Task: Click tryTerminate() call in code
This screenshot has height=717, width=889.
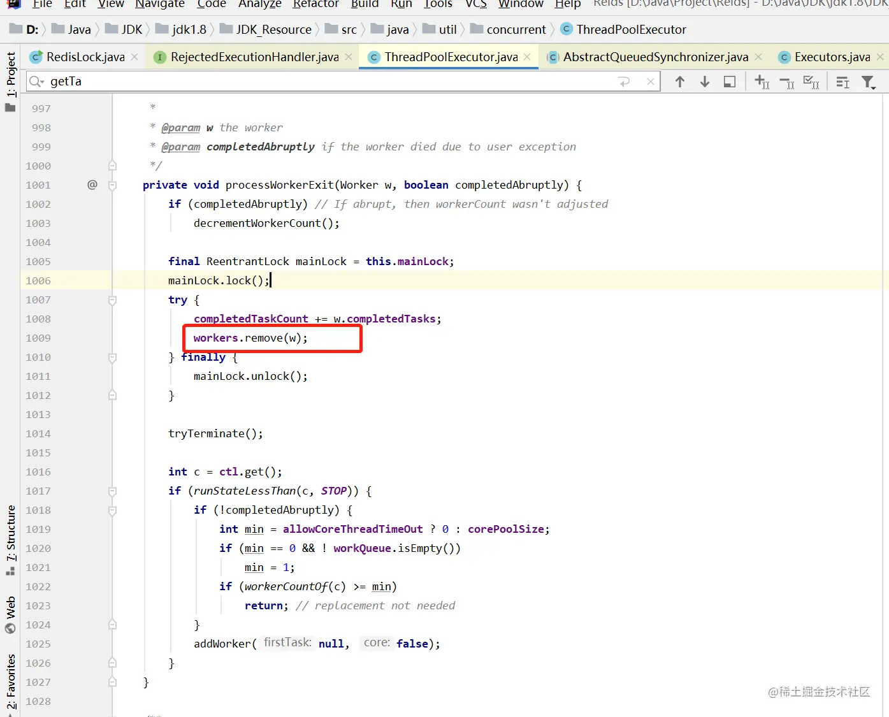Action: point(215,433)
